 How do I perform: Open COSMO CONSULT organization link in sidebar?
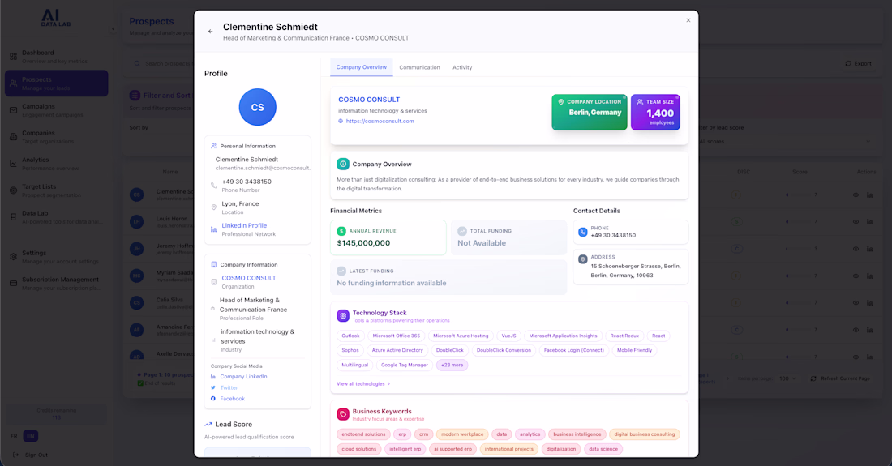pos(249,278)
